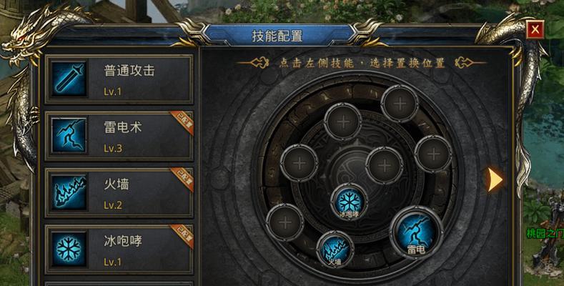The width and height of the screenshot is (564, 286).
Task: Click the 普通攻击 Lv.1 skill entry
Action: [x=119, y=79]
